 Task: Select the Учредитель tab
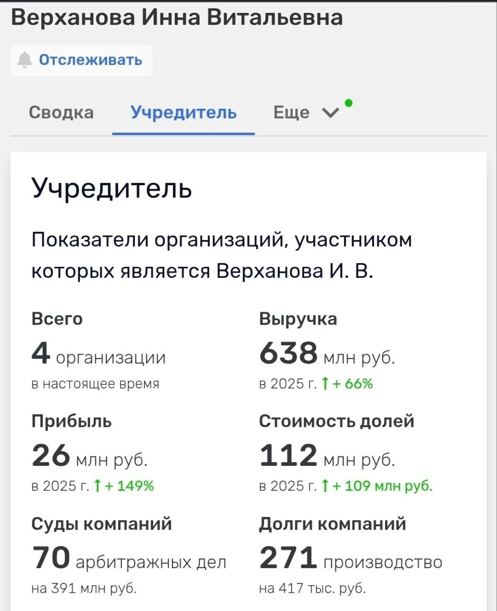point(183,112)
